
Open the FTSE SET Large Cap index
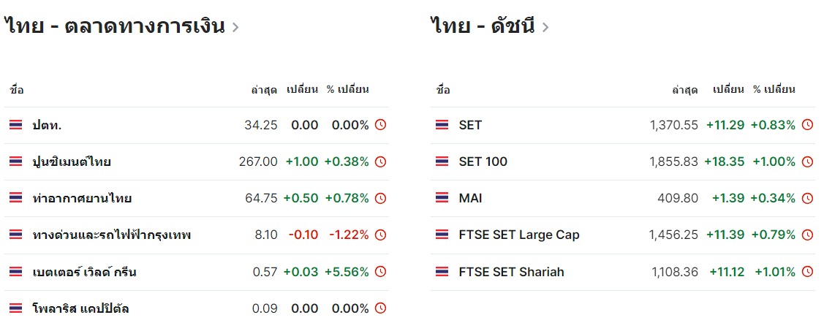coord(519,235)
